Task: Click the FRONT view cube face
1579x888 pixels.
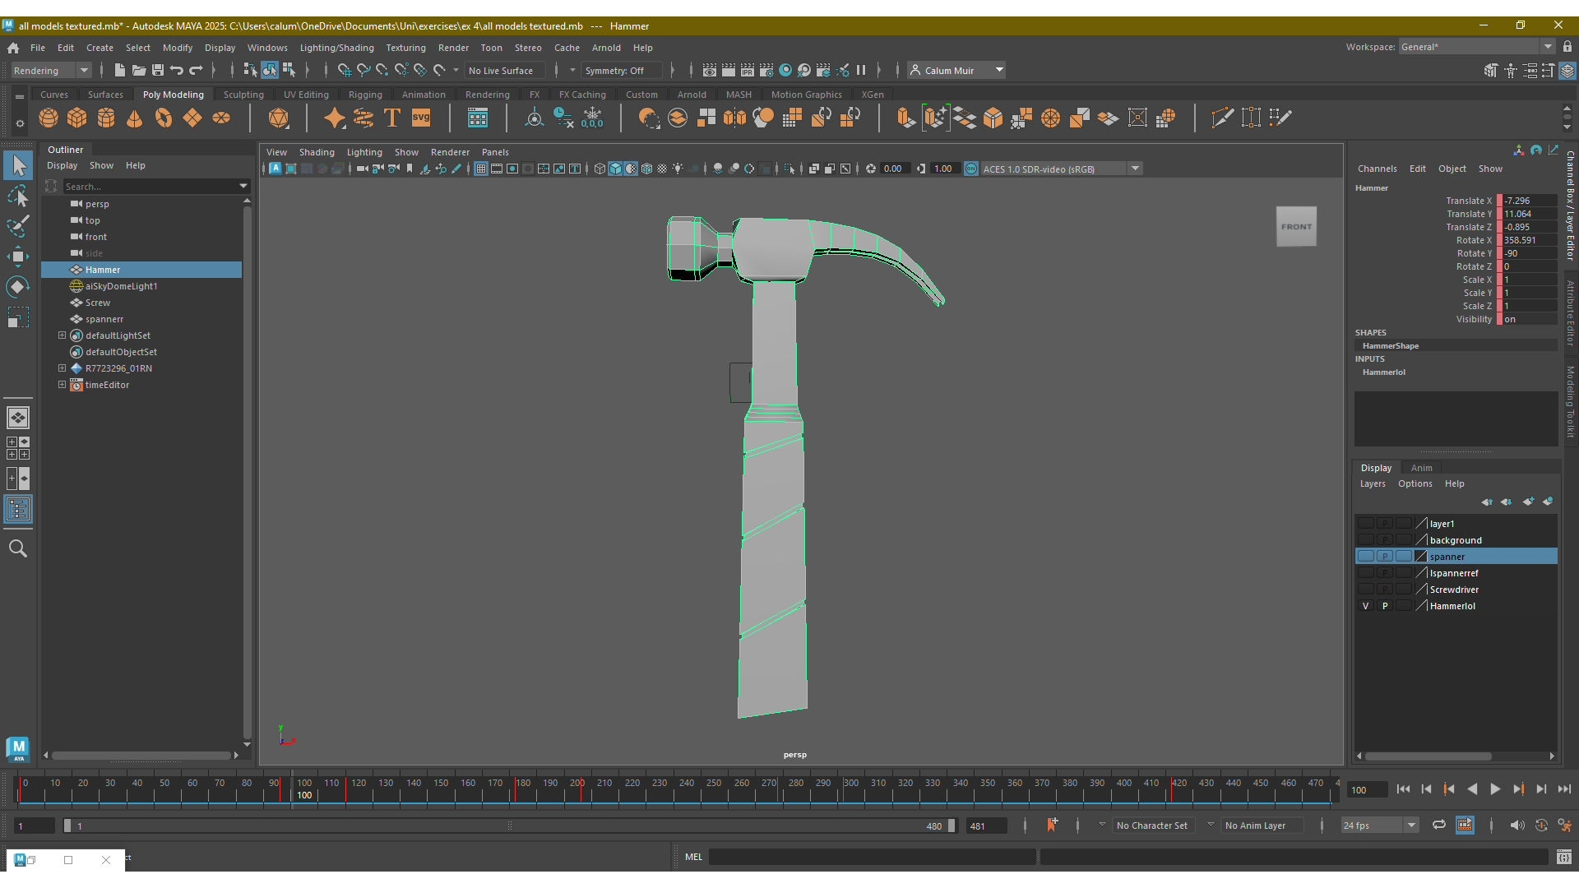Action: tap(1296, 227)
